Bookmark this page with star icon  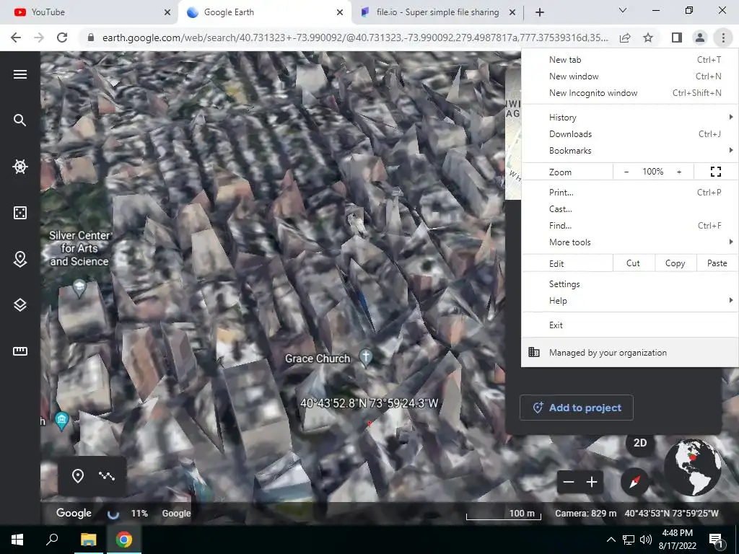click(x=649, y=38)
